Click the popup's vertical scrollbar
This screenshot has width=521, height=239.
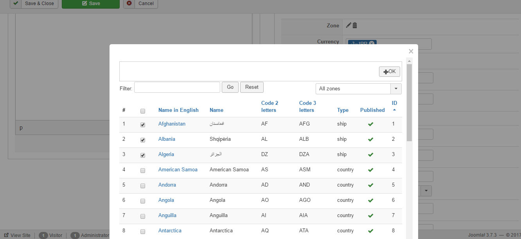pyautogui.click(x=409, y=102)
